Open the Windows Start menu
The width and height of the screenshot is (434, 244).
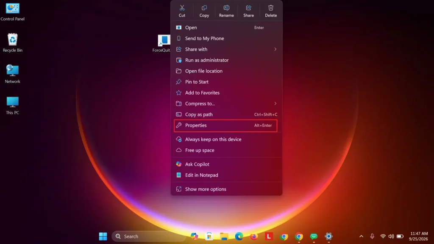[103, 236]
